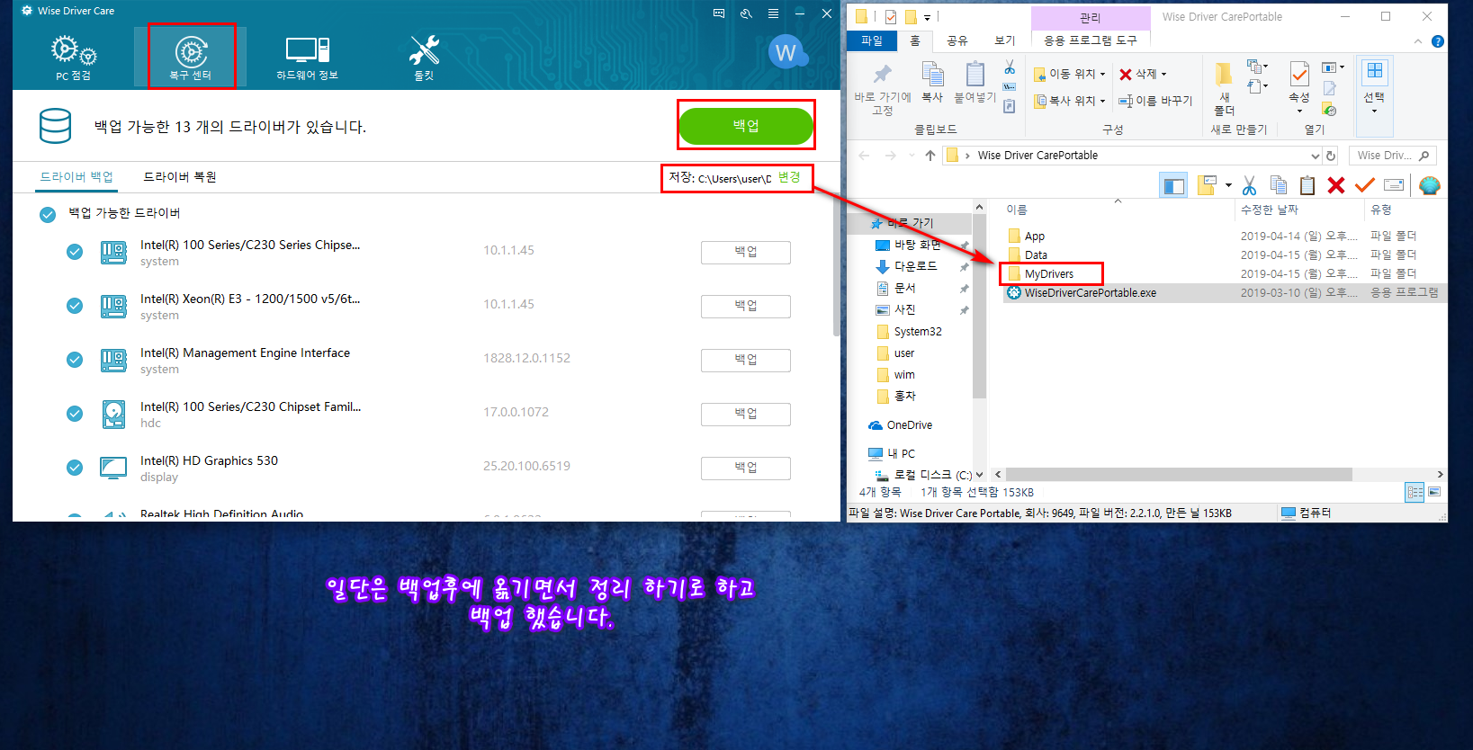Open the PC 점검 section in Wise Driver Care
Viewport: 1473px width, 750px height.
click(73, 58)
